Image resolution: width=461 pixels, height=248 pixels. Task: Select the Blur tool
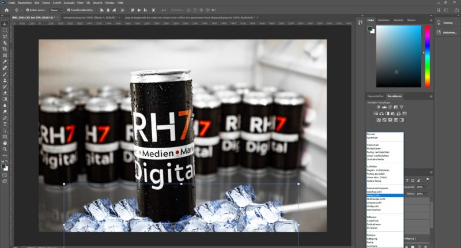(5, 106)
